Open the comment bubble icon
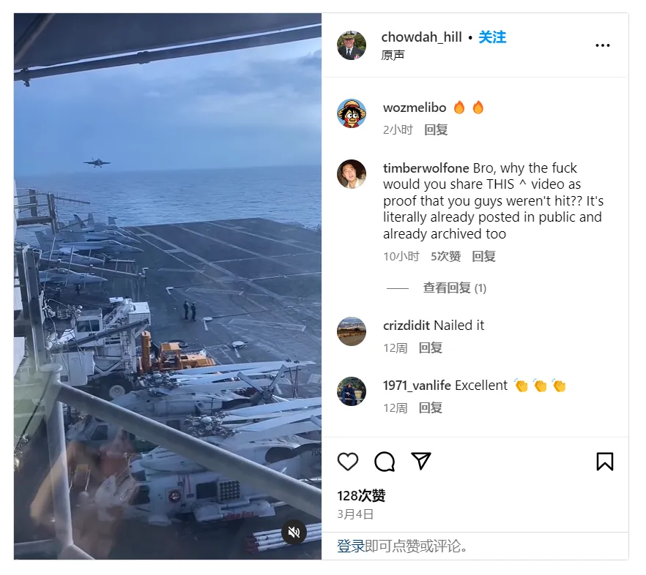The image size is (646, 575). tap(385, 461)
